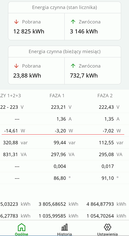Tap the 732,7 kWh monthly returned value
The width and height of the screenshot is (129, 236).
coord(84,76)
